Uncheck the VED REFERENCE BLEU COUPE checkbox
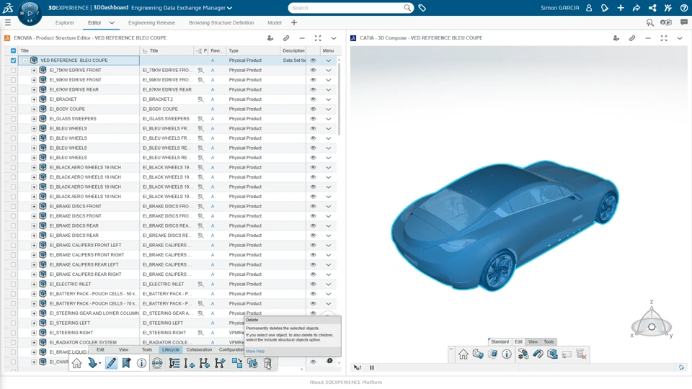Viewport: 692px width, 389px height. [x=13, y=61]
